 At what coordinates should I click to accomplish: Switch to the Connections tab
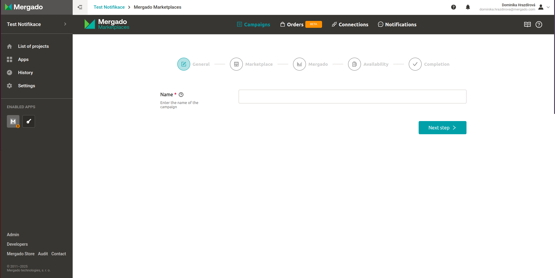click(x=350, y=25)
